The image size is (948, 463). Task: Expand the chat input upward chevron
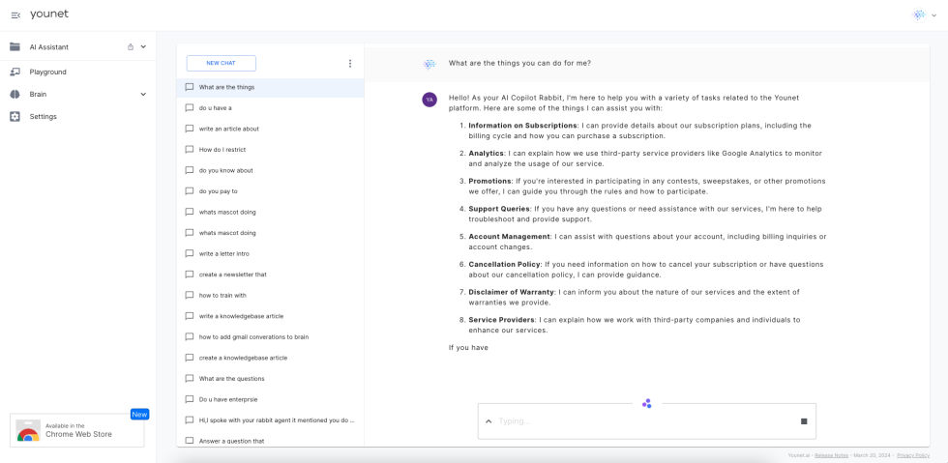pyautogui.click(x=489, y=421)
